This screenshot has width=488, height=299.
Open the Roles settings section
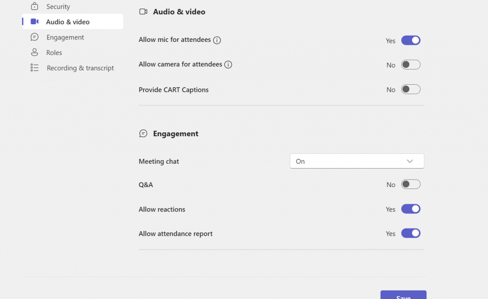point(54,53)
